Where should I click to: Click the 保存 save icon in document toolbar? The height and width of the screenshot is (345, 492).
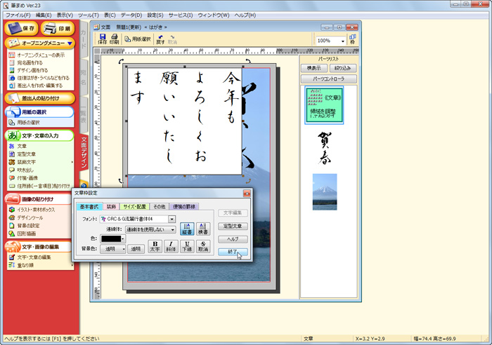[103, 39]
